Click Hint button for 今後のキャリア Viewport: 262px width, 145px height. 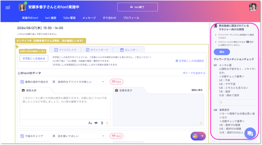point(116,136)
